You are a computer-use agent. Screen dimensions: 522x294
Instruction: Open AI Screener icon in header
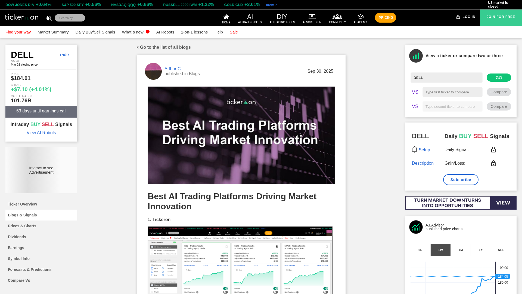pyautogui.click(x=312, y=17)
